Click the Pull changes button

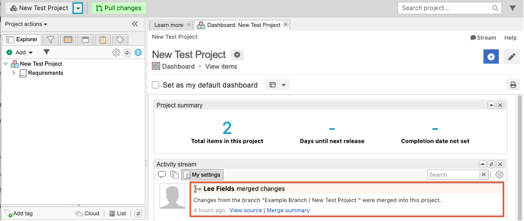[x=119, y=8]
